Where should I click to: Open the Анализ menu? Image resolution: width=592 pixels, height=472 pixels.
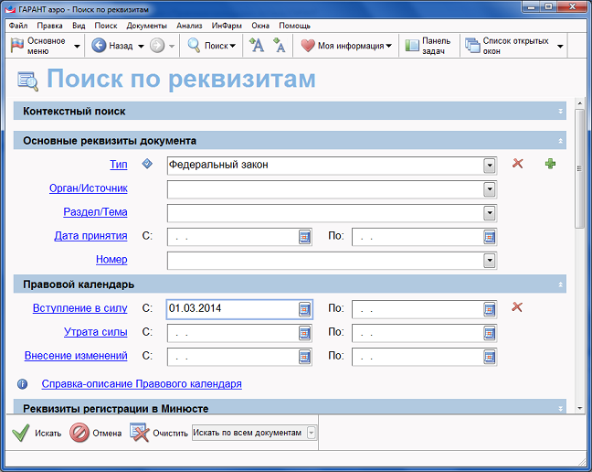point(189,26)
